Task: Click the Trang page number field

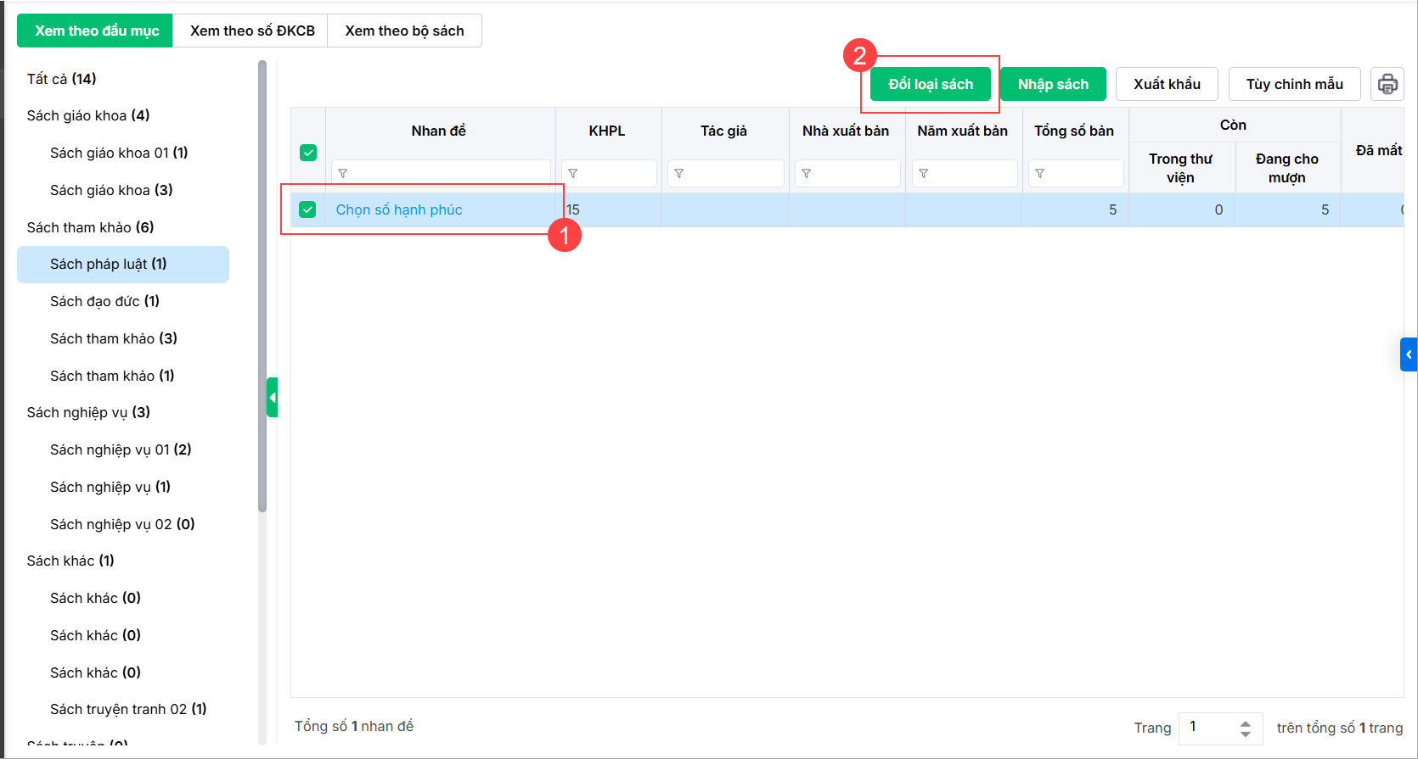Action: pyautogui.click(x=1212, y=728)
